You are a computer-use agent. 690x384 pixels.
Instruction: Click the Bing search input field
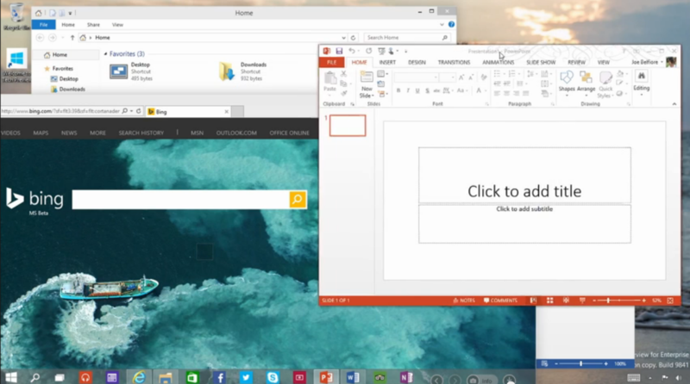(180, 200)
